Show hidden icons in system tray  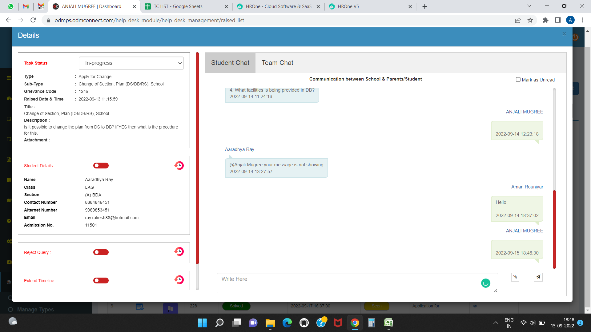(x=496, y=323)
